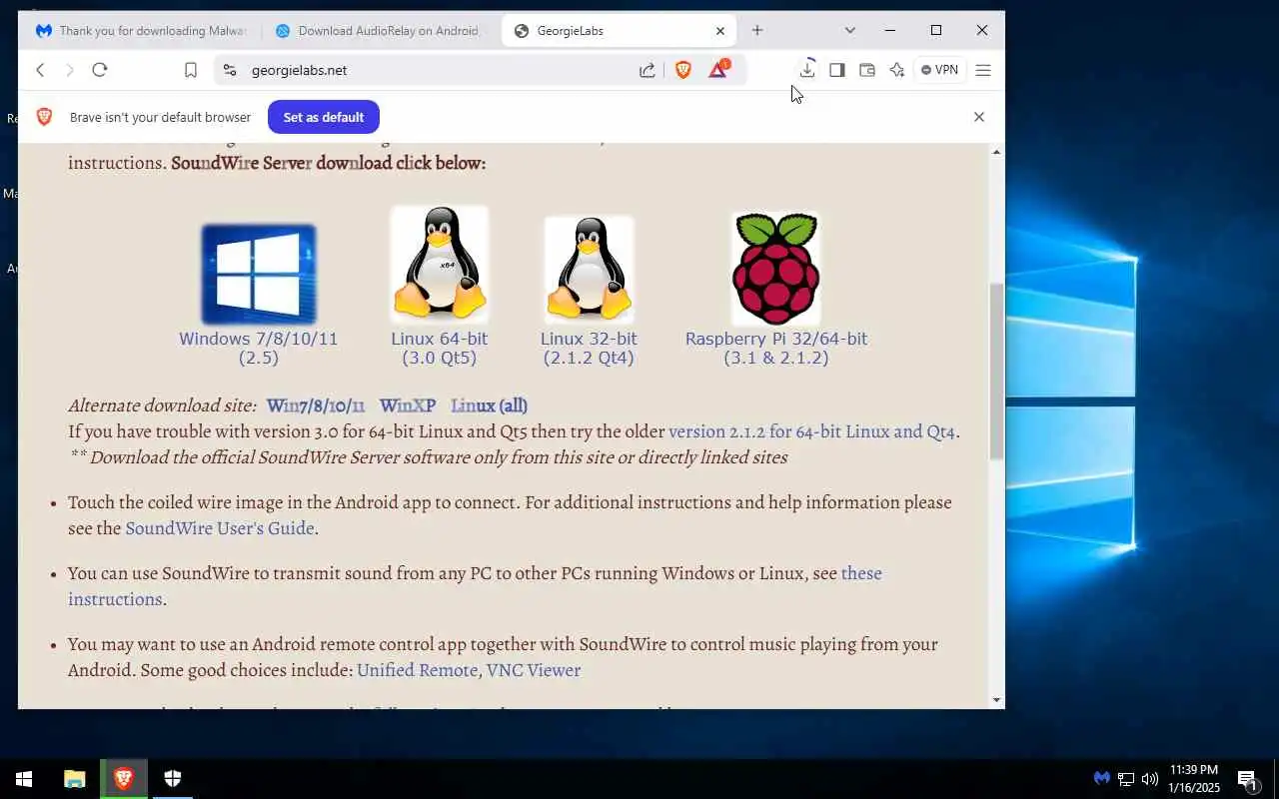
Task: Click the Raspberry Pi logo image
Action: (x=776, y=268)
